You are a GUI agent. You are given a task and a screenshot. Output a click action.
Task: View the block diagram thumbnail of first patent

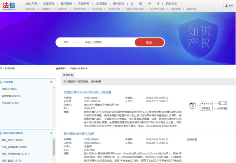tap(208, 106)
